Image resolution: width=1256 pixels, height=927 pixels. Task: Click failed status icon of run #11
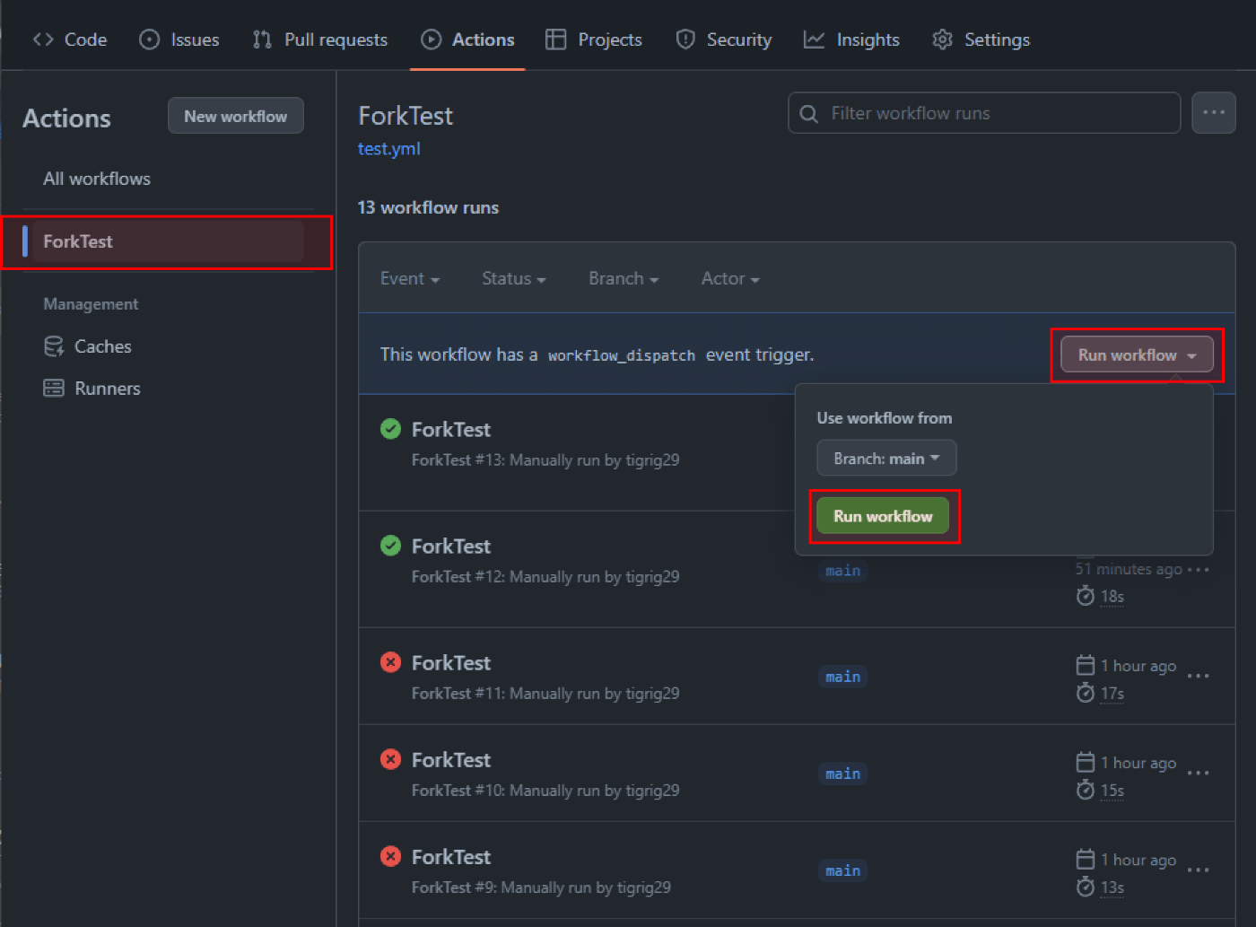pyautogui.click(x=390, y=662)
